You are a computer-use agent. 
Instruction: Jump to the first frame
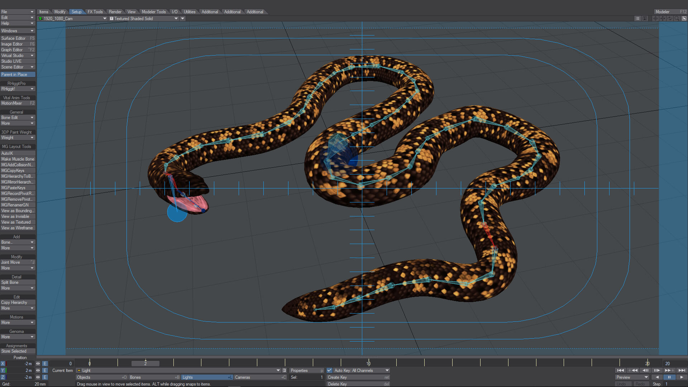pyautogui.click(x=621, y=370)
